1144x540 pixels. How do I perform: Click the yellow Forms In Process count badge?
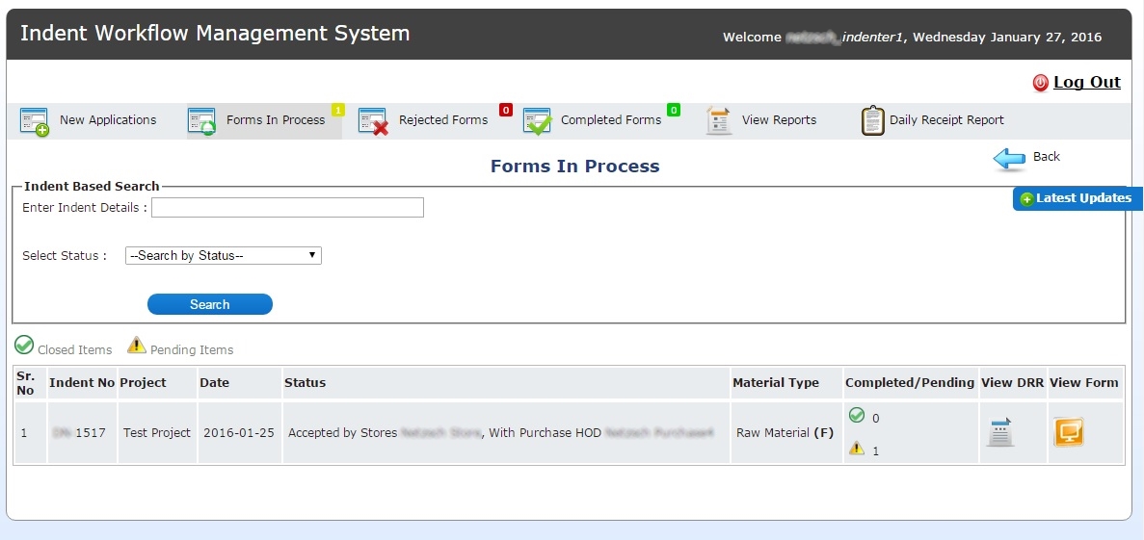click(338, 110)
